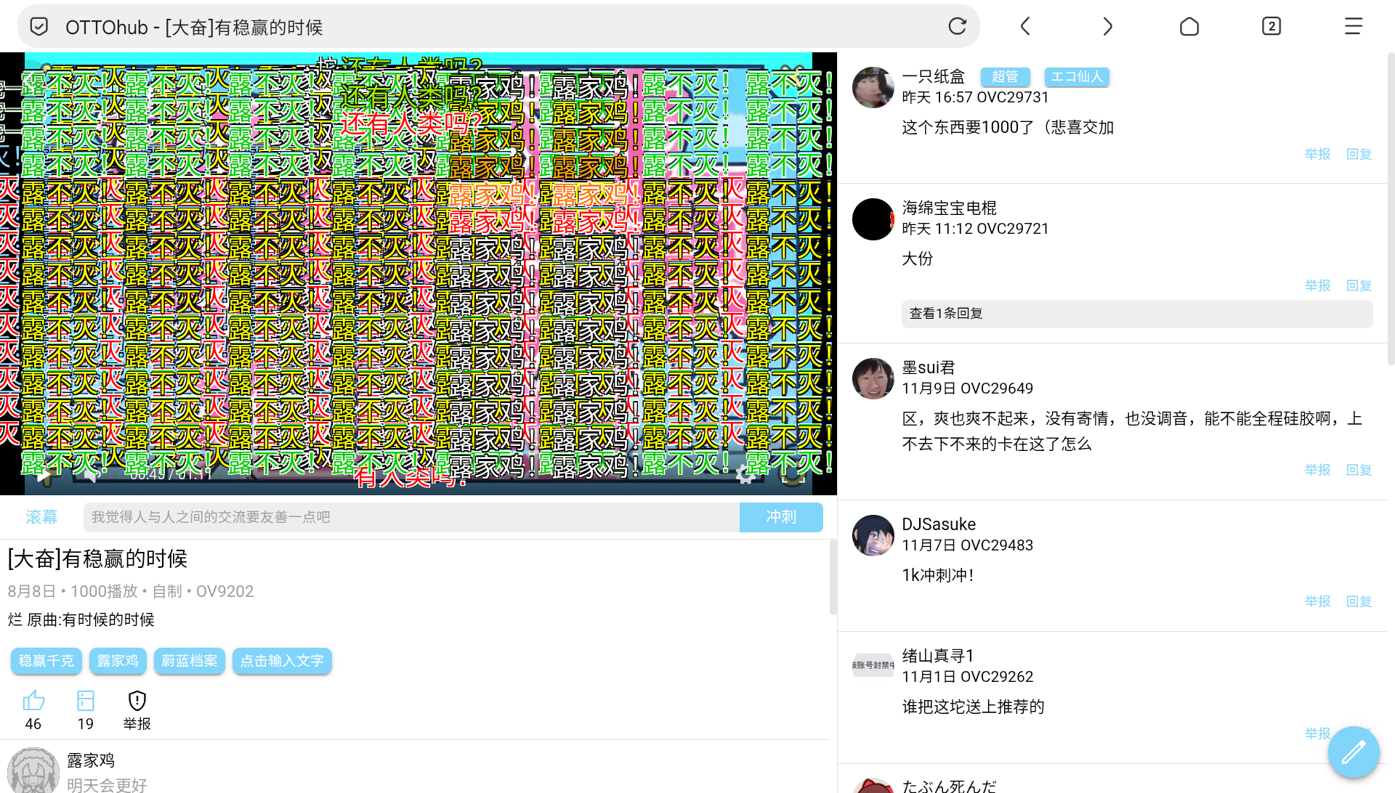Click the site security shield in address bar
The image size is (1395, 793).
39,27
